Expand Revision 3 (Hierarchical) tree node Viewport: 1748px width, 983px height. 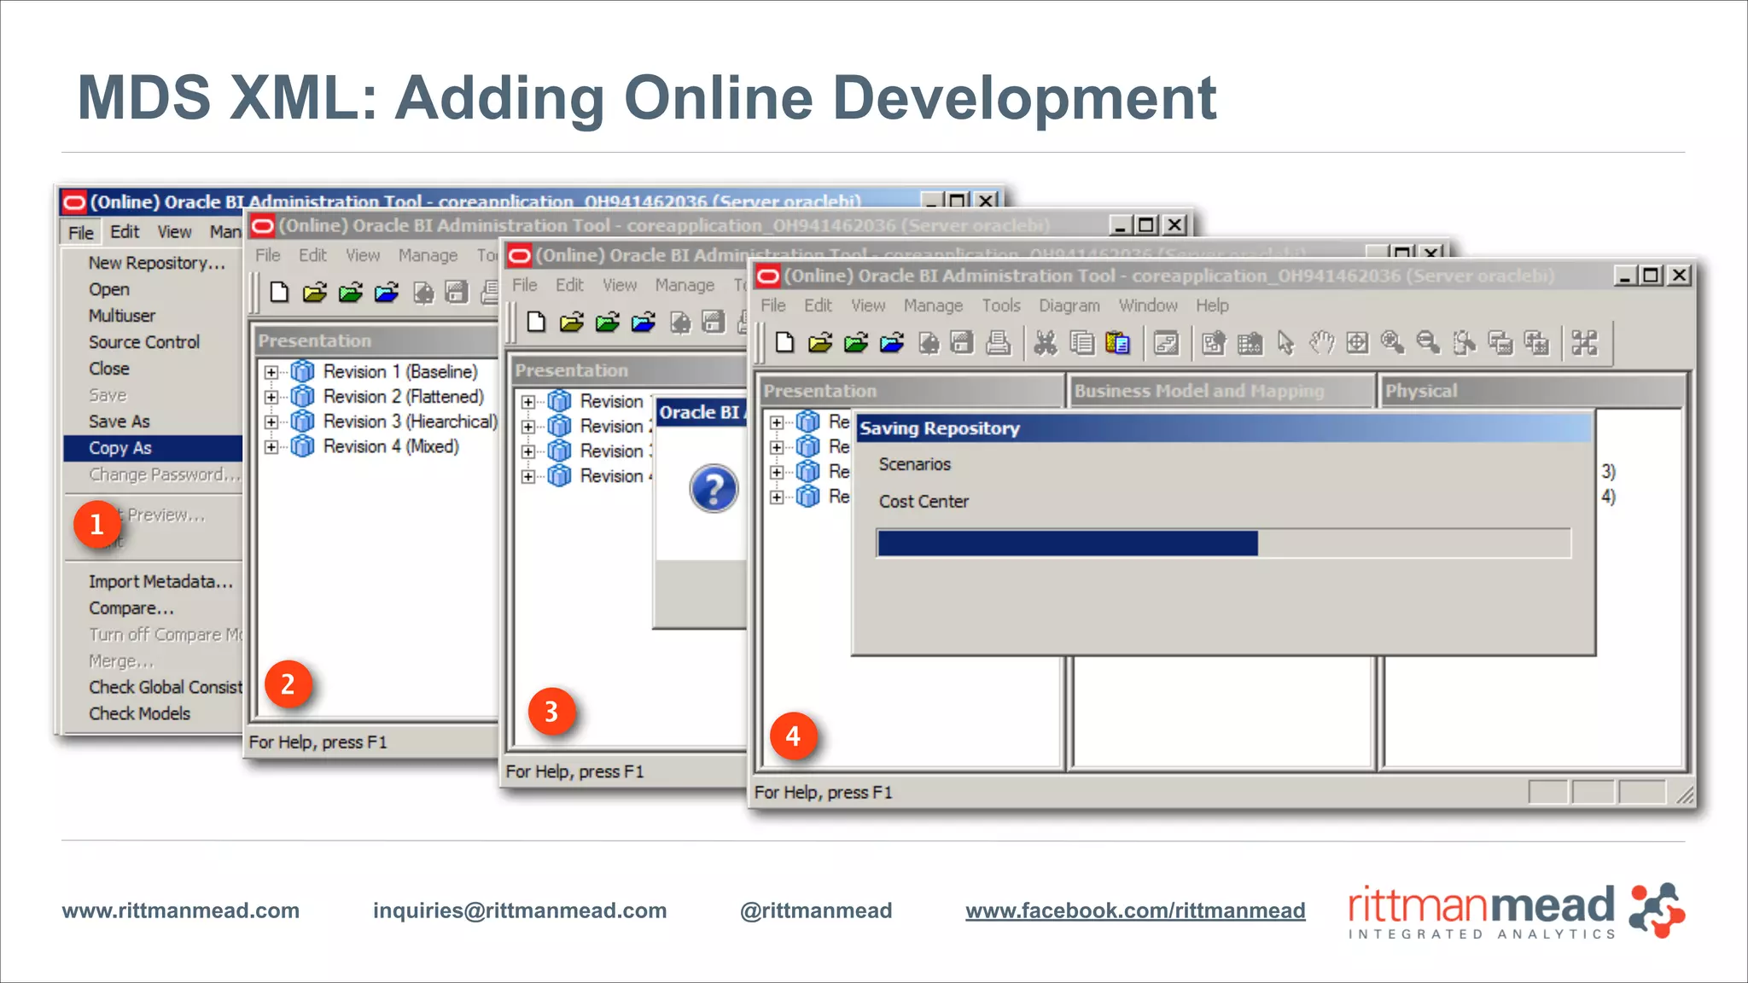click(x=271, y=422)
